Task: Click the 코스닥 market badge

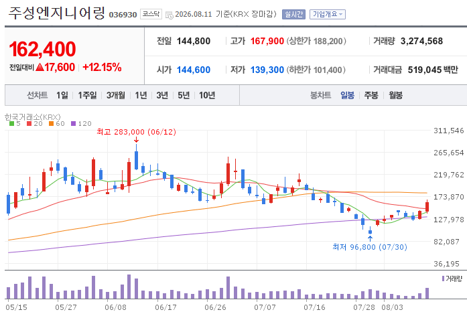Action: coord(151,14)
